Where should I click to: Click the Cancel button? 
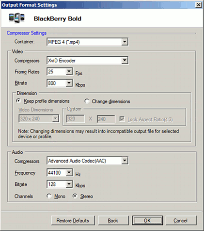click(181, 220)
